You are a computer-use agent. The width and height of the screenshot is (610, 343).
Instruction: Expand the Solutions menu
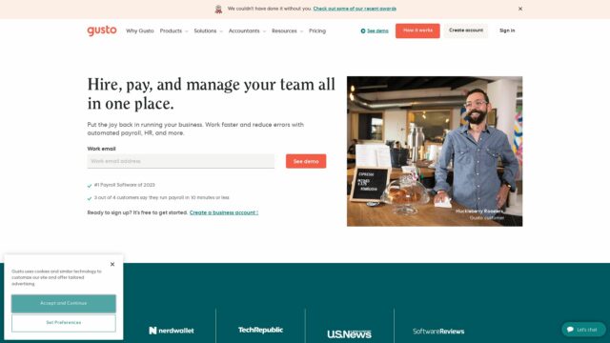208,30
